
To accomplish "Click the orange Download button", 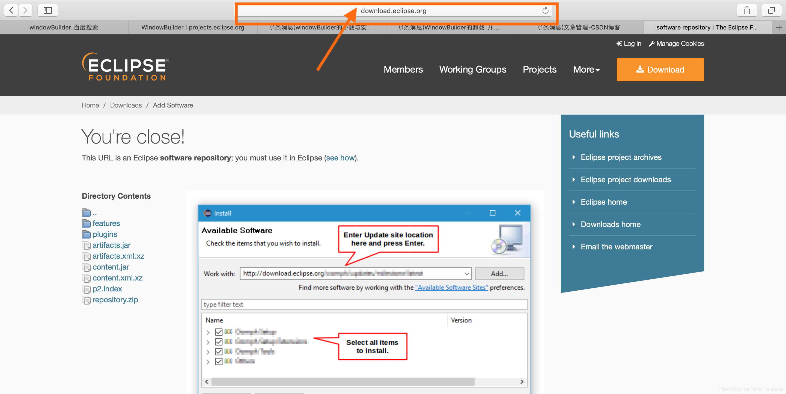I will 660,70.
